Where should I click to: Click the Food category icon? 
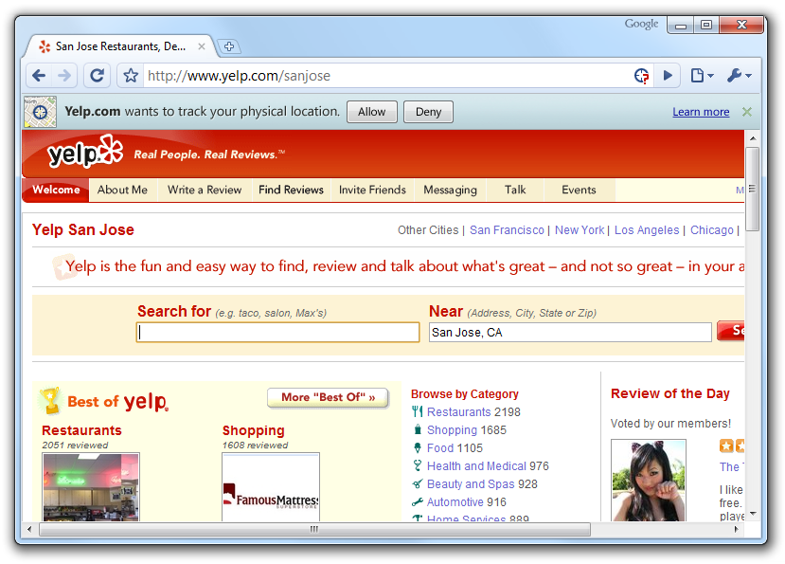pos(417,447)
